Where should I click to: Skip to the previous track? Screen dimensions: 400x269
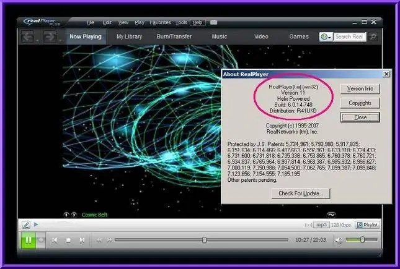pos(55,240)
